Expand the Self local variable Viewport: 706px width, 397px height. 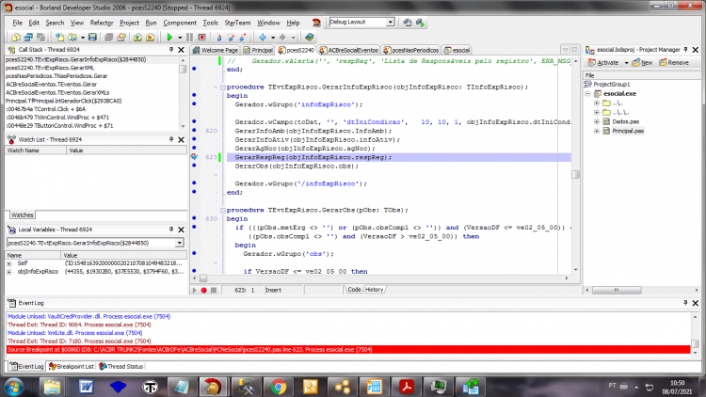pos(8,263)
